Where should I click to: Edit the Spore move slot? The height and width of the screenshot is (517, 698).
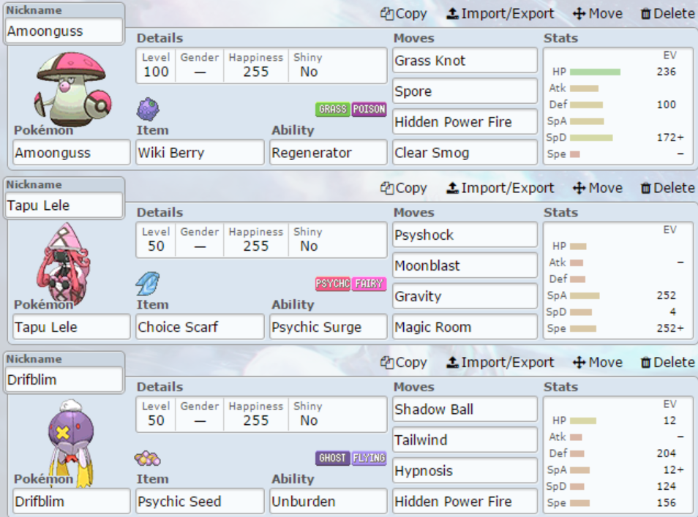click(x=465, y=91)
